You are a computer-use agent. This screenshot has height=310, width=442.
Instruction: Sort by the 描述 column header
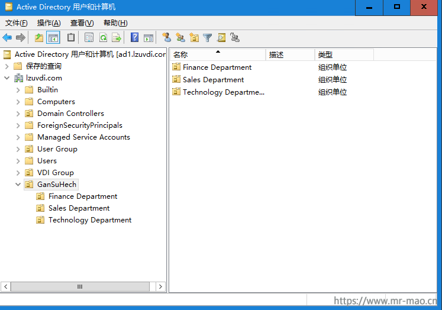point(290,54)
